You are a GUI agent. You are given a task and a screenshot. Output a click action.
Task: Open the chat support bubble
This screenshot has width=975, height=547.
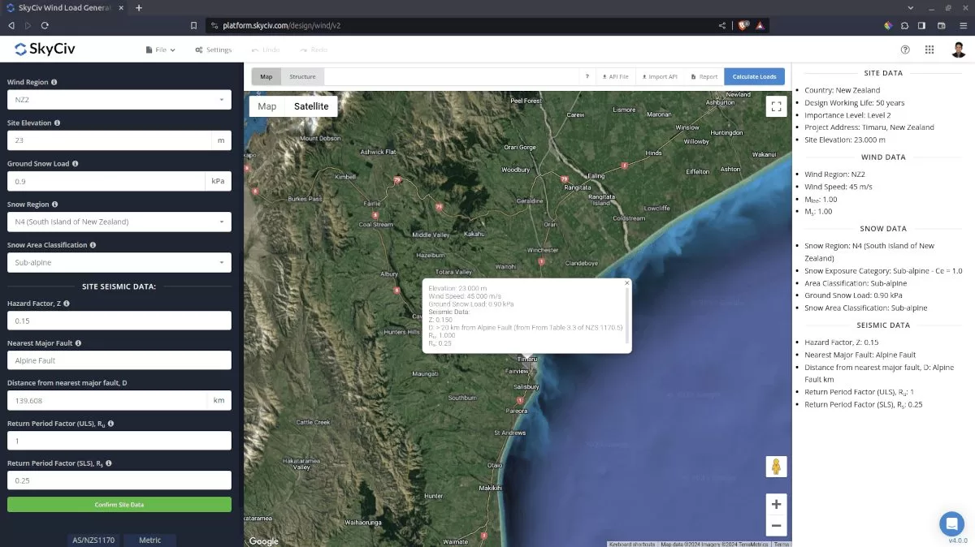point(951,523)
